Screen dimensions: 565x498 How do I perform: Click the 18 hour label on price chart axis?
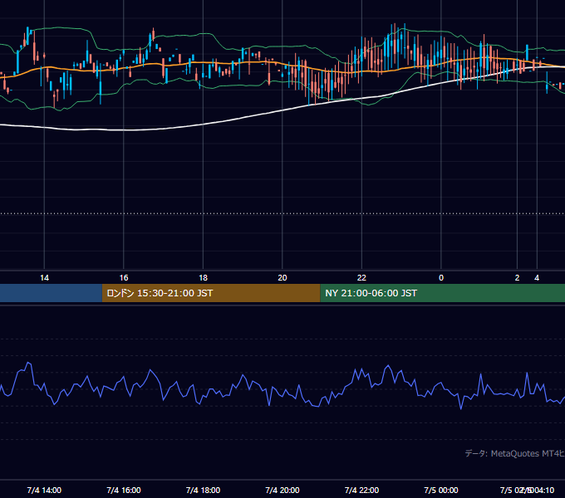tap(204, 278)
